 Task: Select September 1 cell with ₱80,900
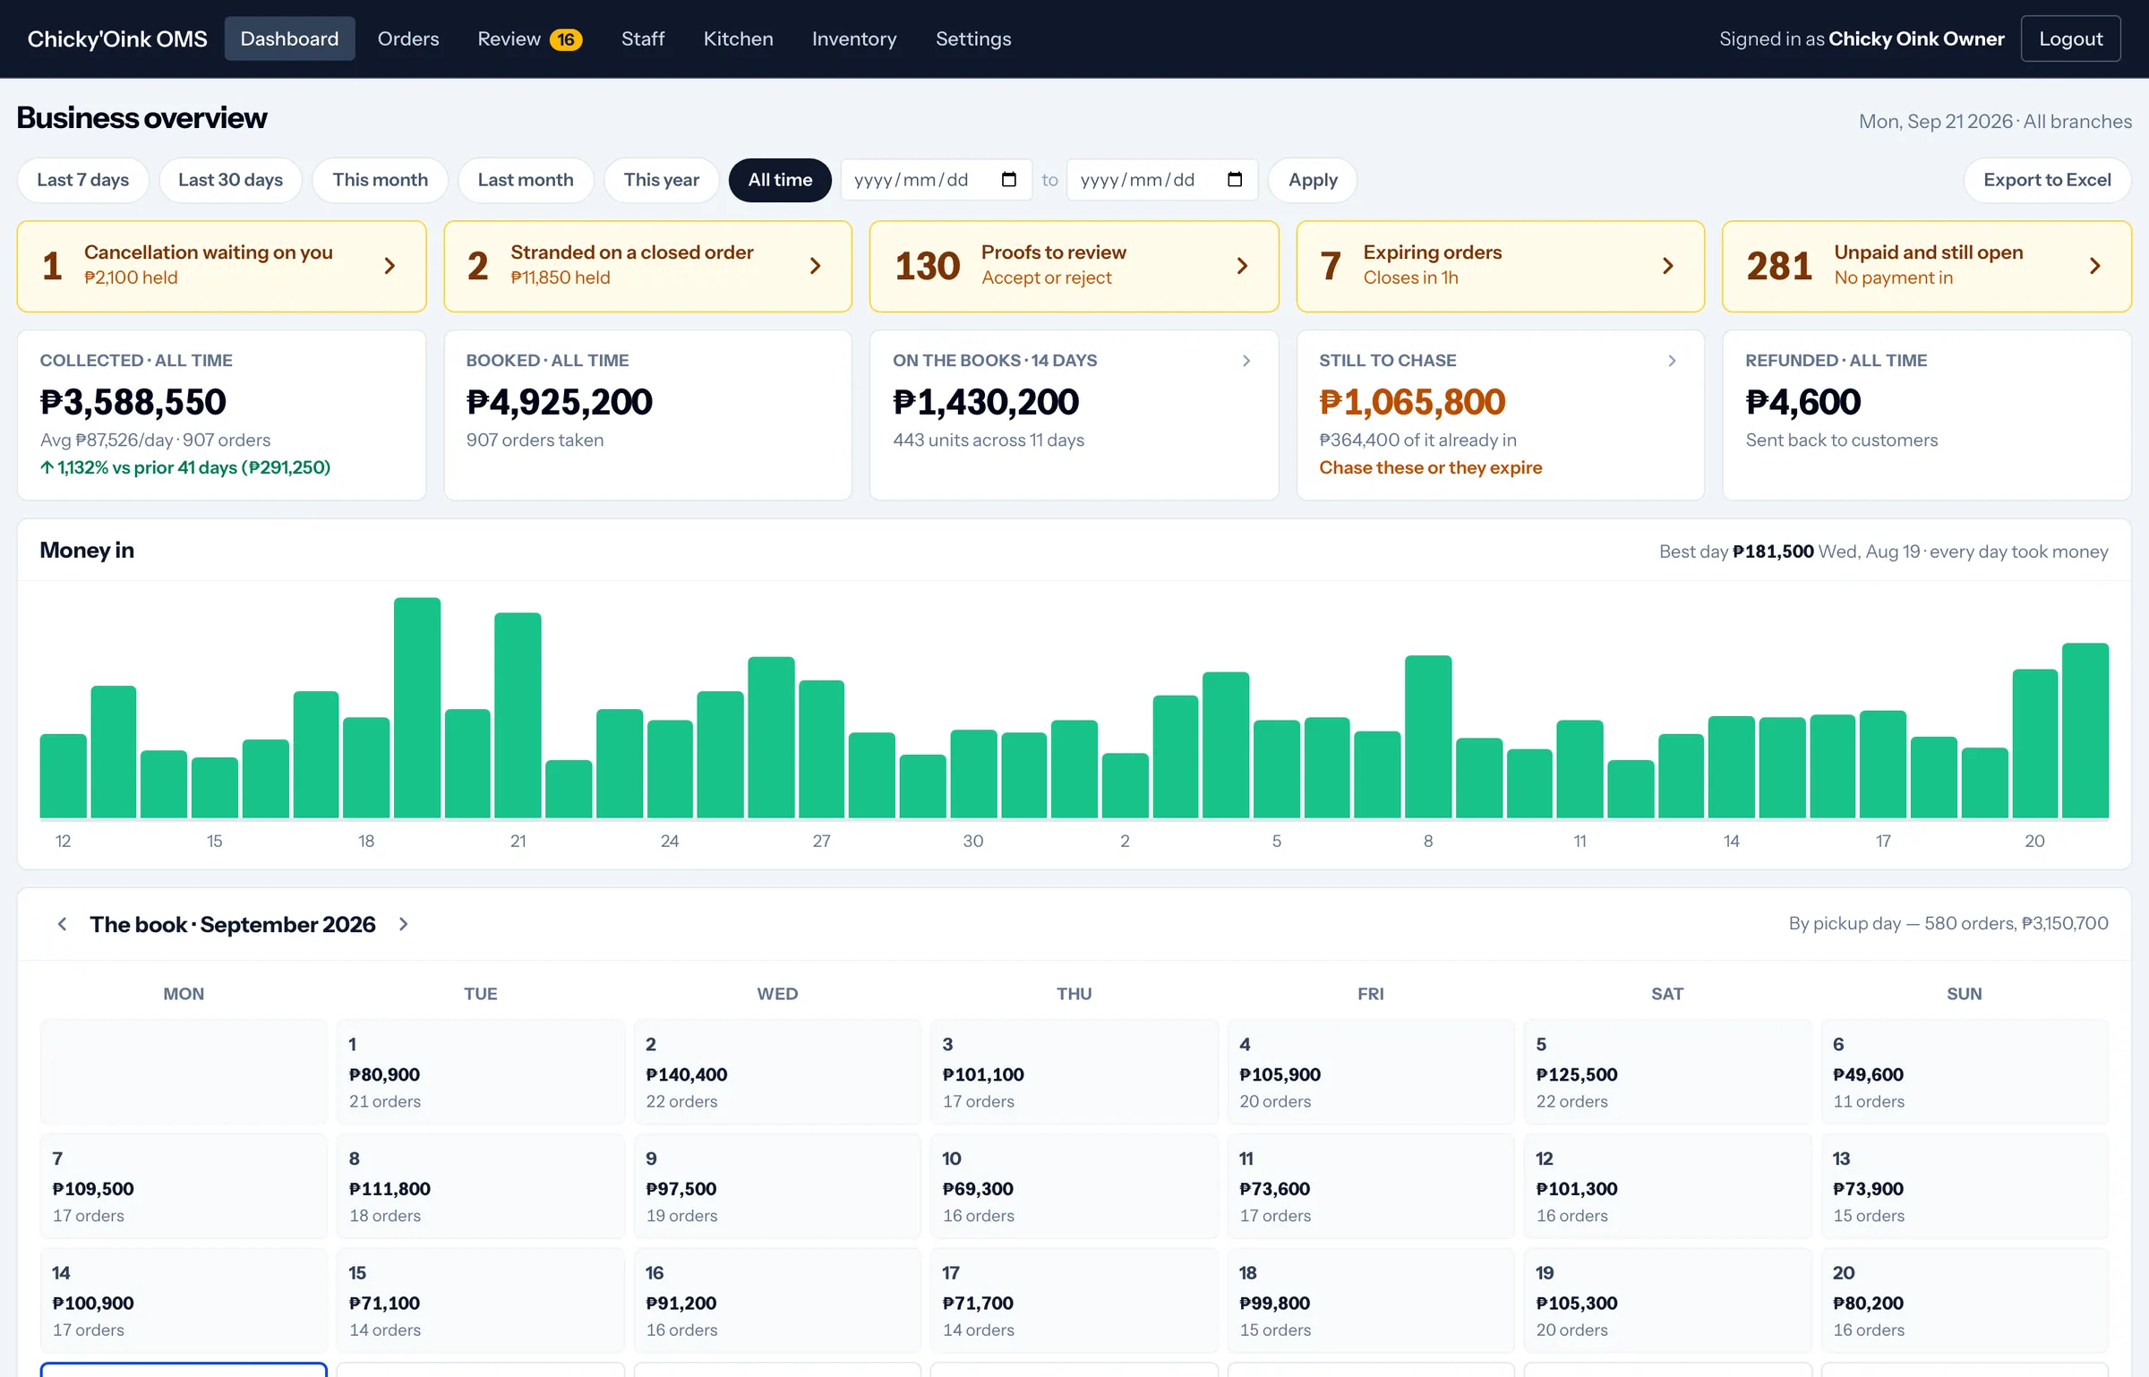(x=480, y=1071)
